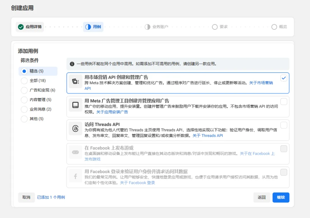Viewport: 310px width, 218px height.
Task: Click the 返回 button
Action: click(262, 197)
